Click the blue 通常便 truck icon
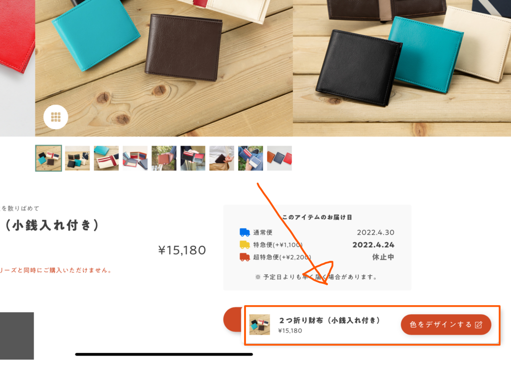The image size is (511, 383). [245, 232]
